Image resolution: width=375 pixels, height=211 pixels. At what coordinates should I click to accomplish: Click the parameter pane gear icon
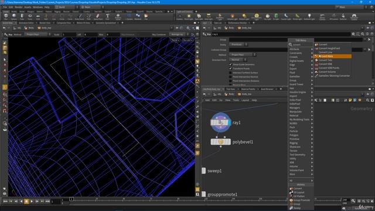coord(353,34)
